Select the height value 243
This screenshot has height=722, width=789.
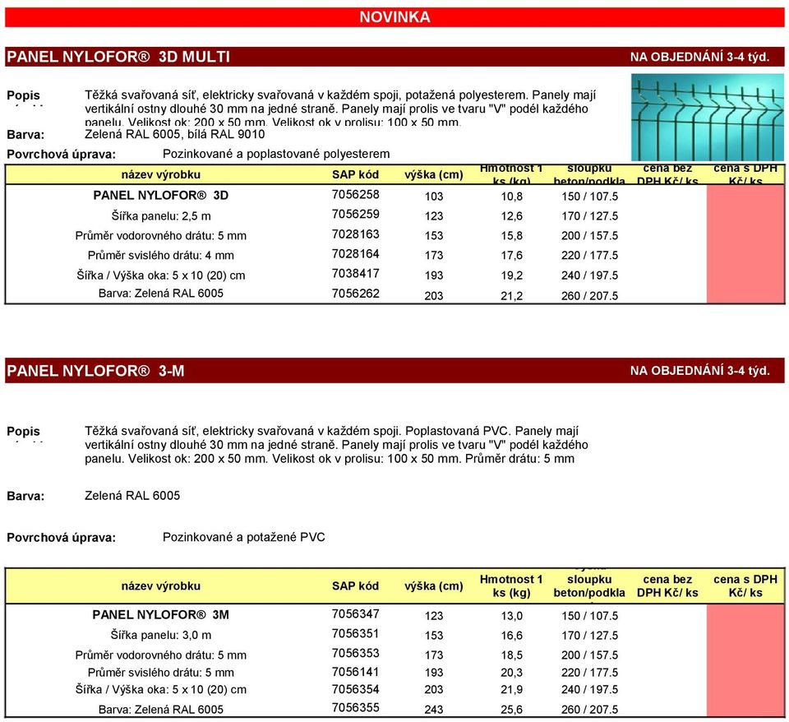pos(434,710)
